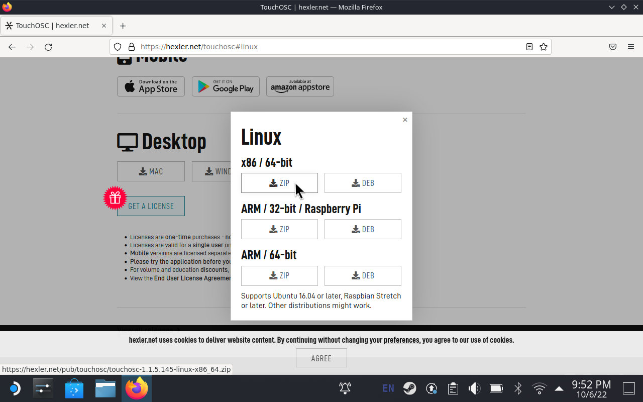Select the TouchOSC | hexler.net tab
The image size is (643, 402).
(x=56, y=26)
